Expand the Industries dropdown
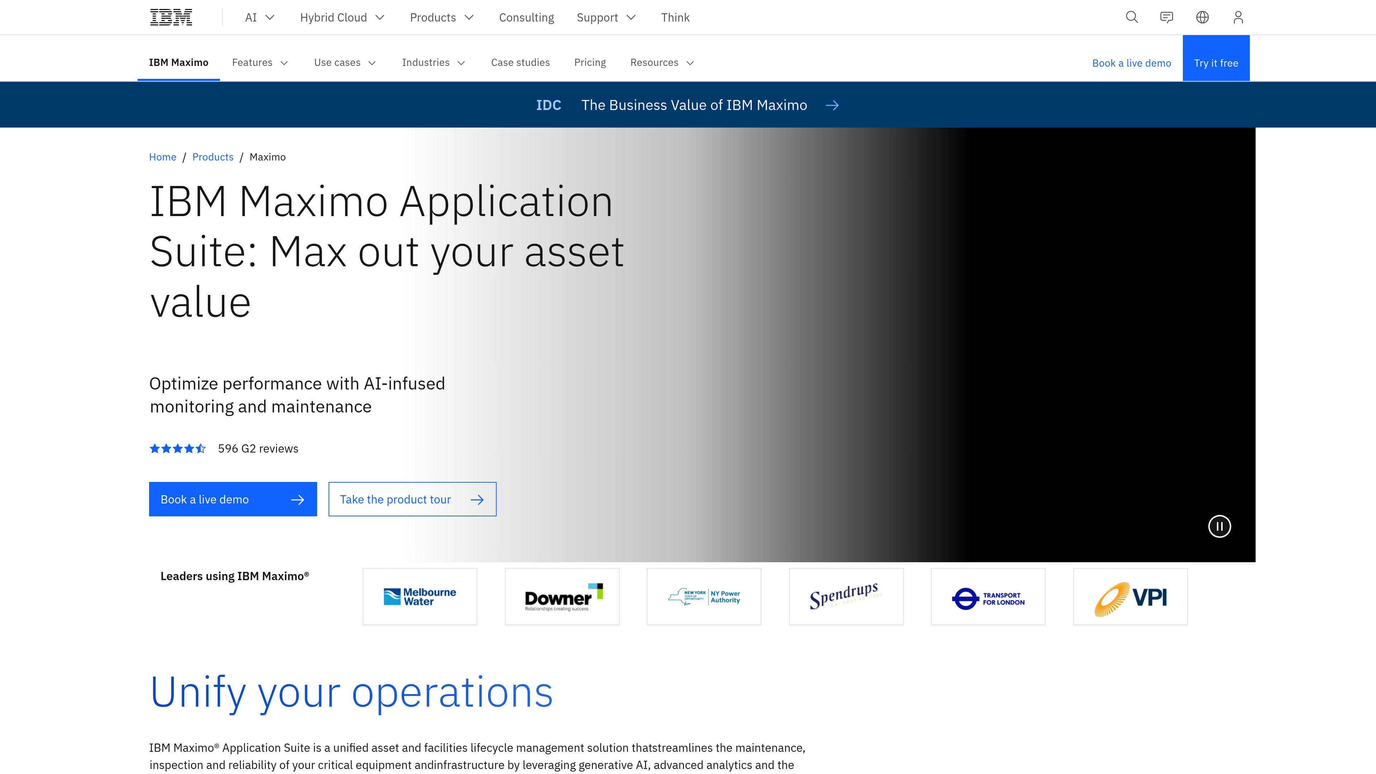1376x774 pixels. pyautogui.click(x=434, y=62)
